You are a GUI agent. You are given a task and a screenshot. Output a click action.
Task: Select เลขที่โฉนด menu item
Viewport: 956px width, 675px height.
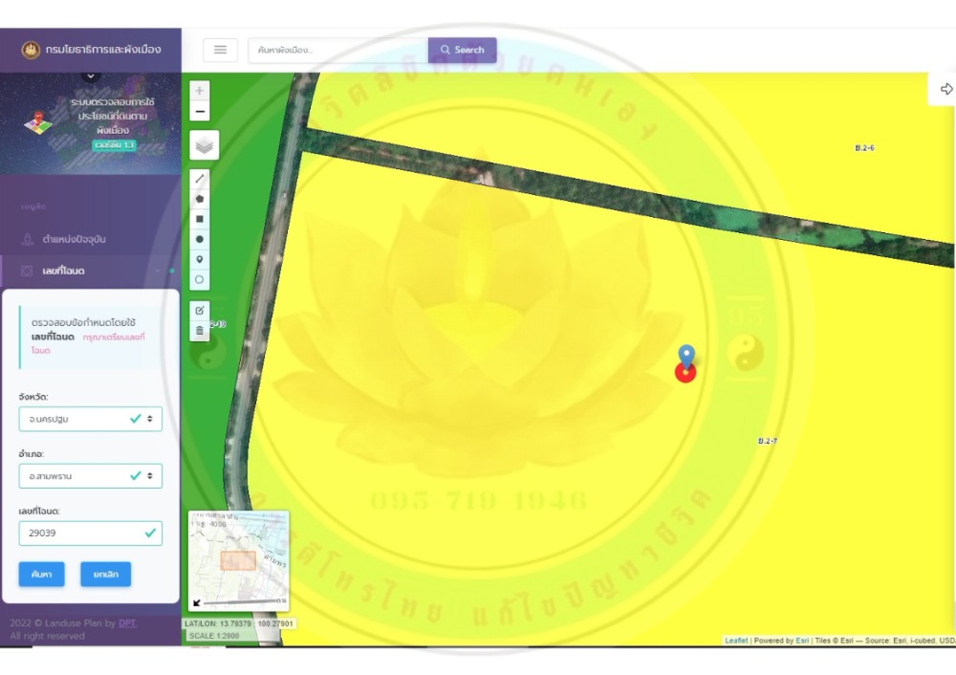(64, 272)
